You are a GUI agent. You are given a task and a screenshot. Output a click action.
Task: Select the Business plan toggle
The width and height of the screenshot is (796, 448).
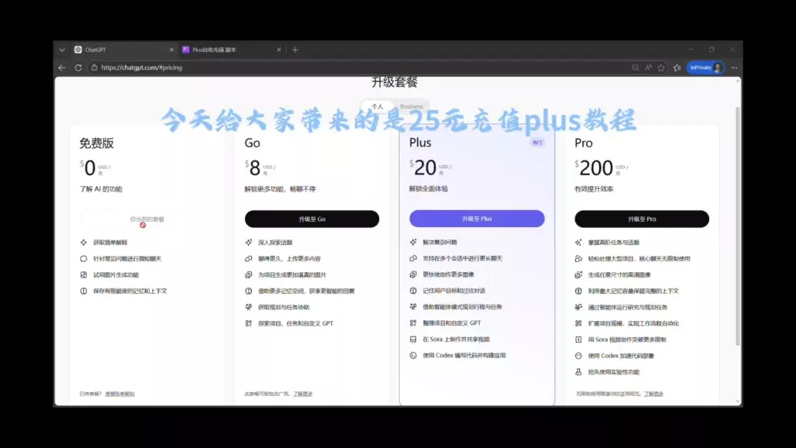411,107
